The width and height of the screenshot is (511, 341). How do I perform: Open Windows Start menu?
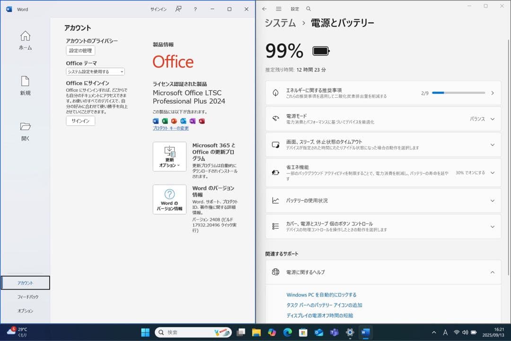coord(145,332)
